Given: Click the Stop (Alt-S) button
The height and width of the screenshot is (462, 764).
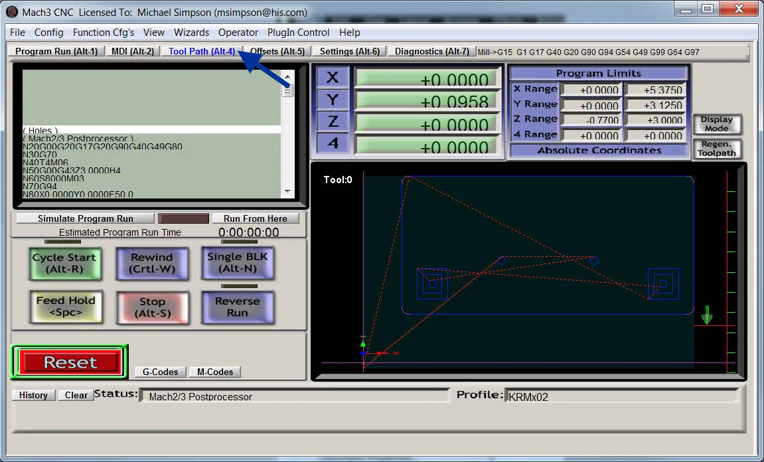Looking at the screenshot, I should (x=153, y=307).
